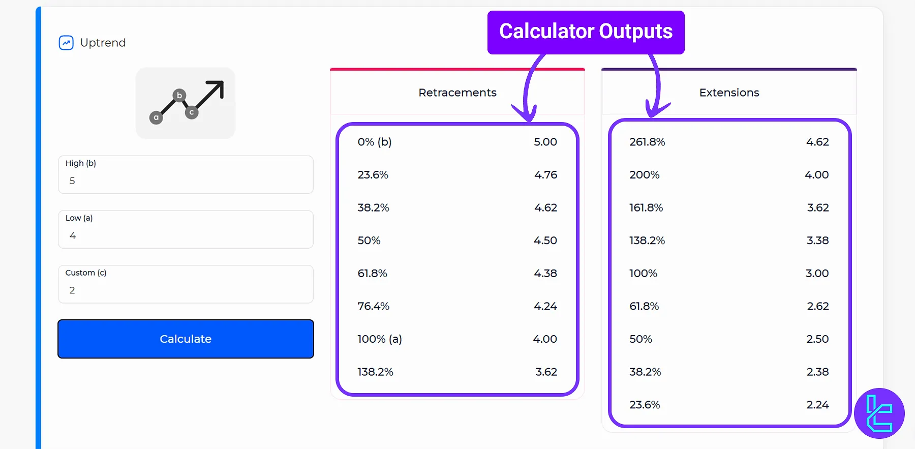Screen dimensions: 915x449
Task: Click the 23.6% extension value 2.24
Action: pos(817,405)
